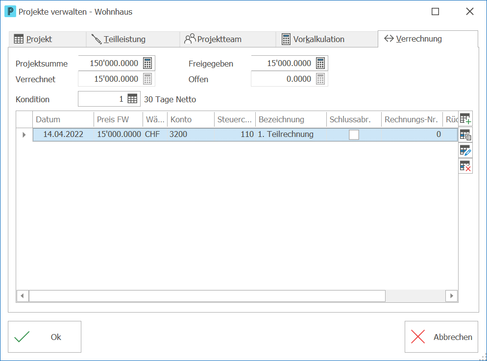
Task: Sort table by Datum column header
Action: point(63,119)
